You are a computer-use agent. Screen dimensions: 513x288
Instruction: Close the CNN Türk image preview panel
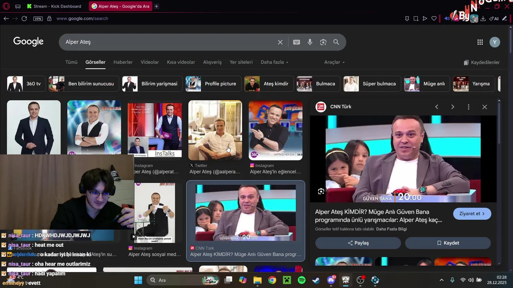click(485, 107)
